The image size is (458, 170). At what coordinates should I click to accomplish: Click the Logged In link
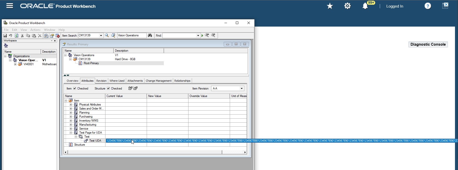click(395, 6)
